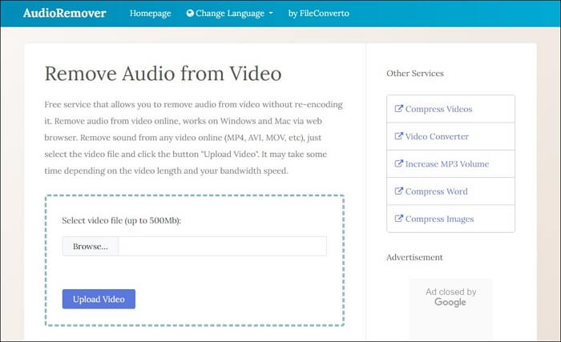This screenshot has height=342, width=561.
Task: Click the Browse... file button
Action: click(x=91, y=246)
